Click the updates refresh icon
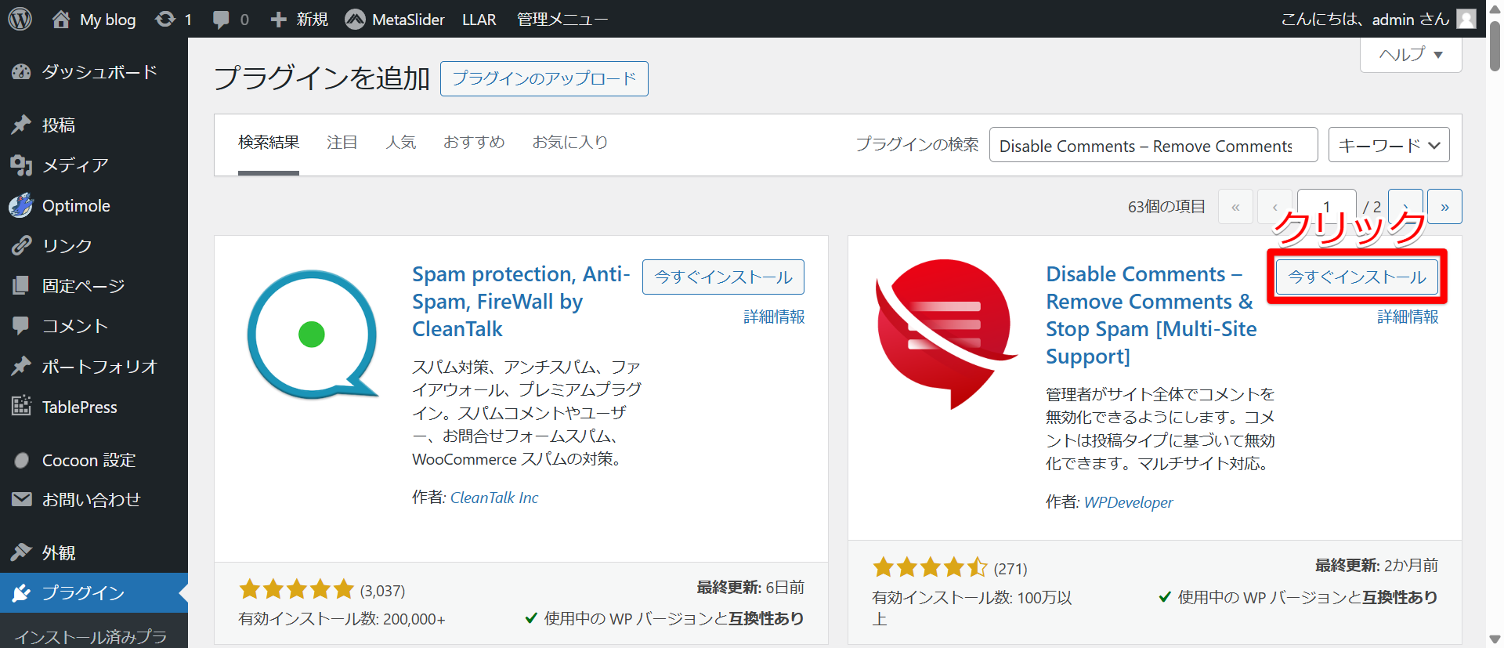Viewport: 1504px width, 648px height. [x=164, y=19]
